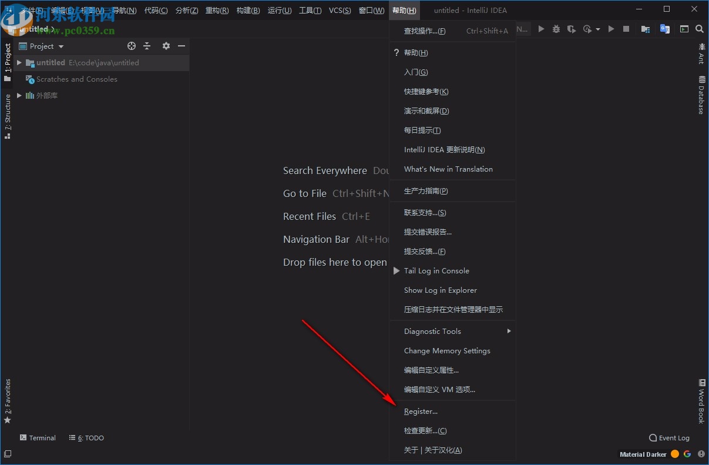Screen dimensions: 709x465
Task: Expand the untitled project tree node
Action: [18, 62]
